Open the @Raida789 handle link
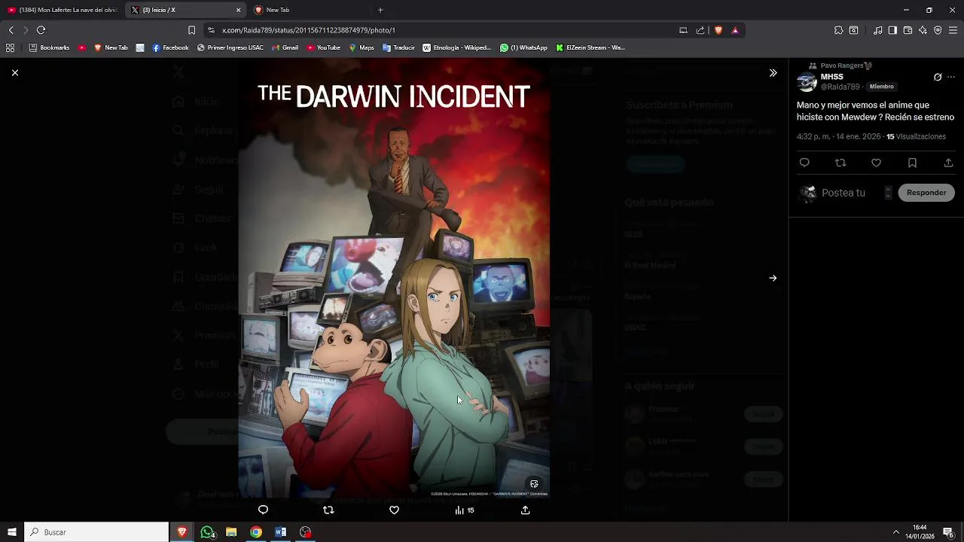 tap(840, 87)
